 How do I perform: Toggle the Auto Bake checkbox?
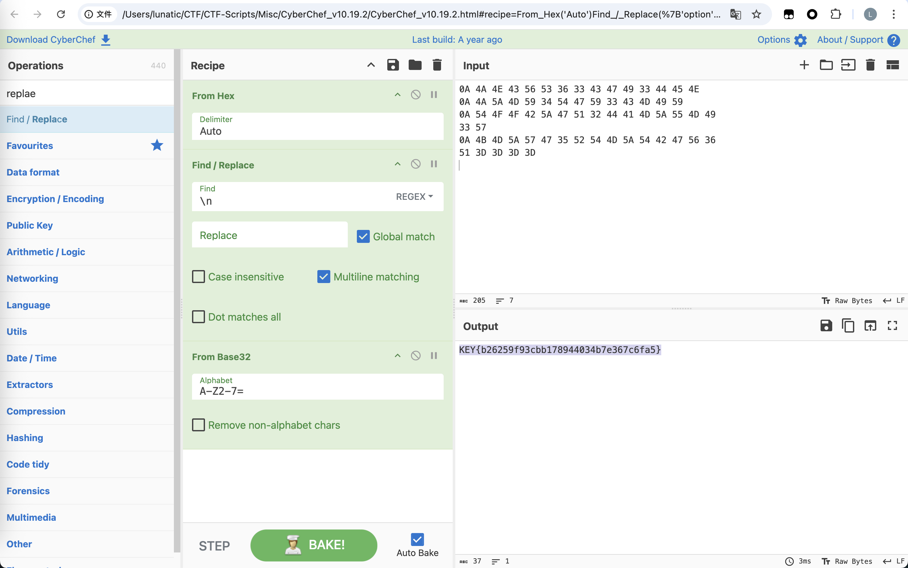click(417, 540)
